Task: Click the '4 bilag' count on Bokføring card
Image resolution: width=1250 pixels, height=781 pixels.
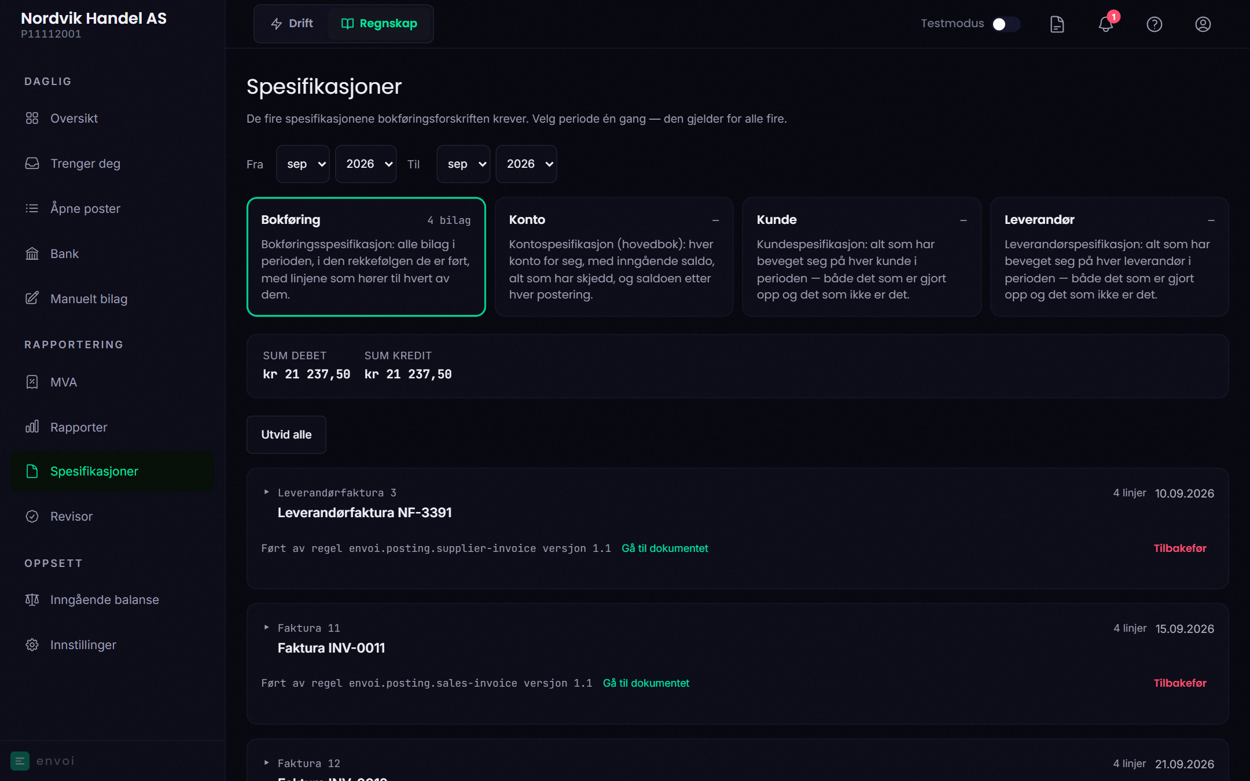Action: [448, 220]
